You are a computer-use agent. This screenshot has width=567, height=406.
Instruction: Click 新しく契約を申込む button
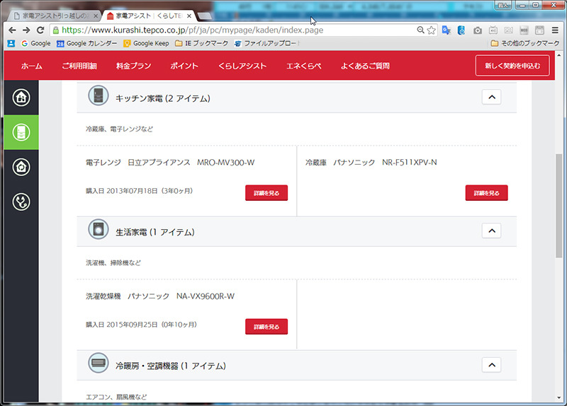click(512, 66)
